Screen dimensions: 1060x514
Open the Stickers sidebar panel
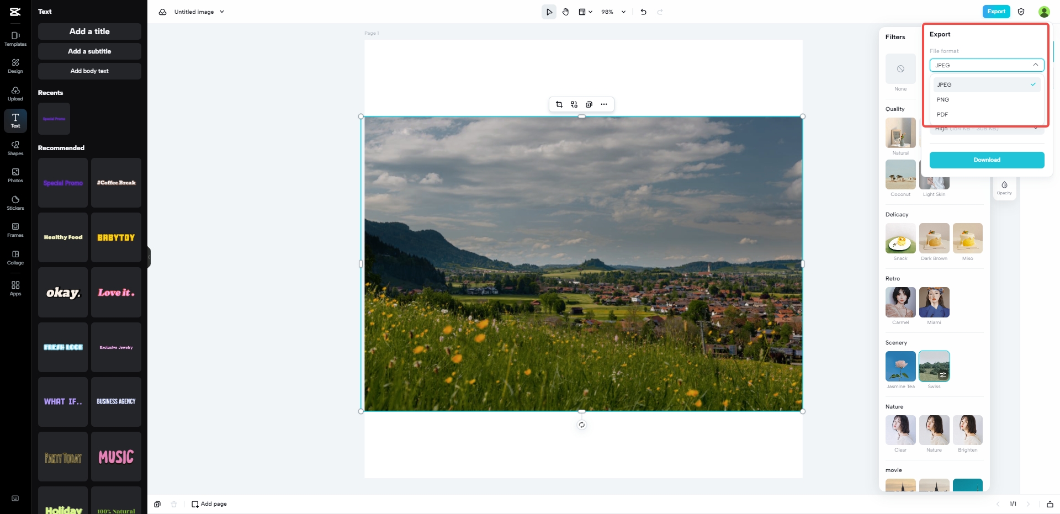(x=15, y=203)
